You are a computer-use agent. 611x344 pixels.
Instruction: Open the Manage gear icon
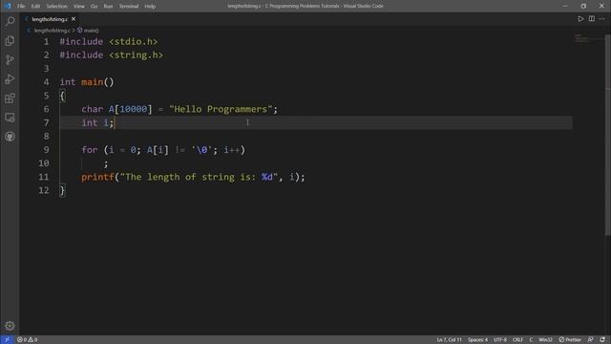click(10, 325)
